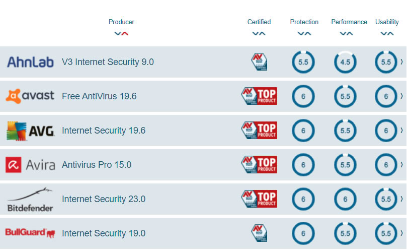Click AhnLab's AV-TEST certified badge

click(259, 61)
